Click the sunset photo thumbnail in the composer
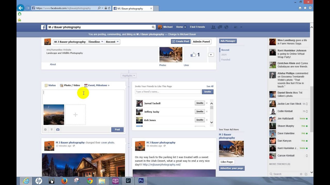The width and height of the screenshot is (330, 185). 54,115
